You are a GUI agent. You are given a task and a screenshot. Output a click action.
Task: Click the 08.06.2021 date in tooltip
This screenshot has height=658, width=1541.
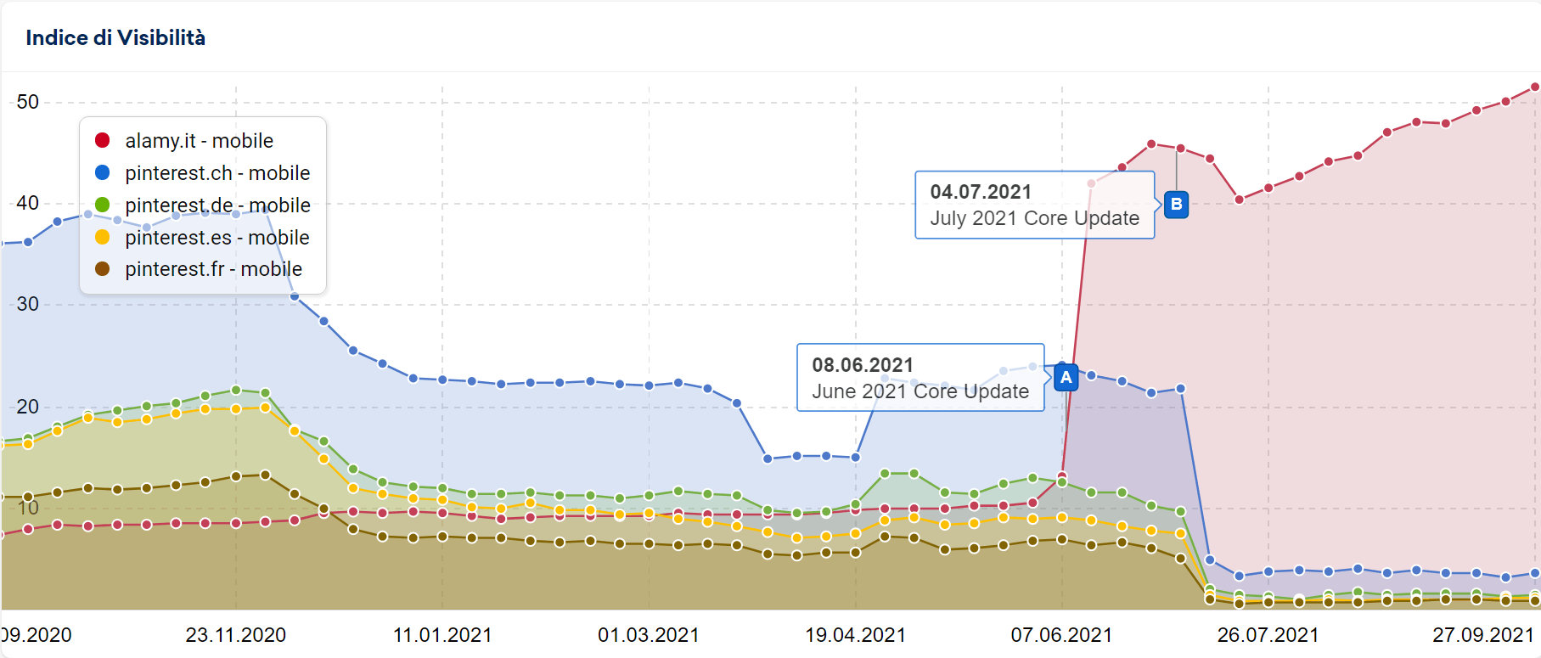tap(863, 365)
